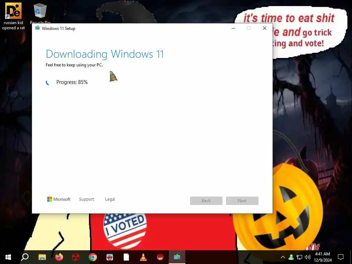
Task: Close the Windows 11 Setup window
Action: point(265,28)
